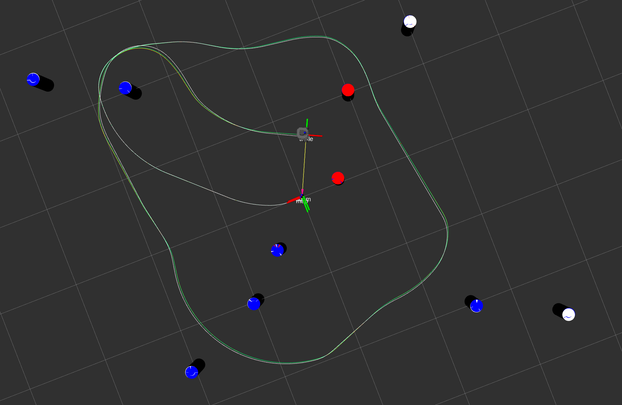Select the yellow TF link line
This screenshot has width=622, height=405.
point(304,165)
